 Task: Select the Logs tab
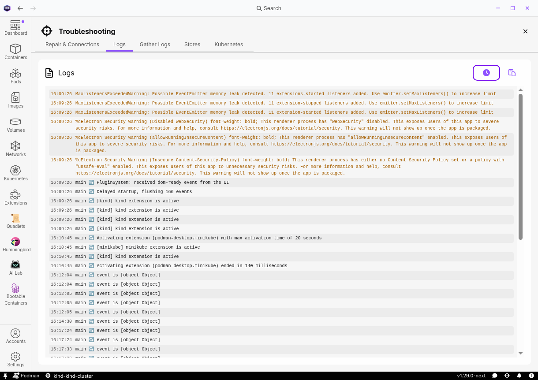tap(120, 45)
